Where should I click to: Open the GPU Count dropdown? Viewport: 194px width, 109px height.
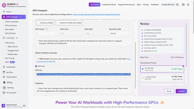pyautogui.click(x=47, y=34)
